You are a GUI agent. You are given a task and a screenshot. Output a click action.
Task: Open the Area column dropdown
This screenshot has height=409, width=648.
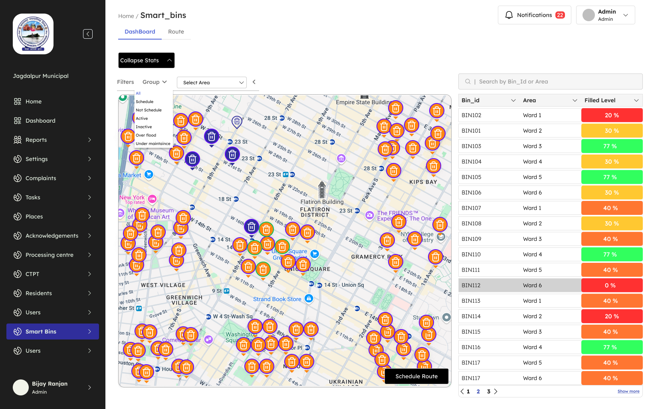(575, 100)
